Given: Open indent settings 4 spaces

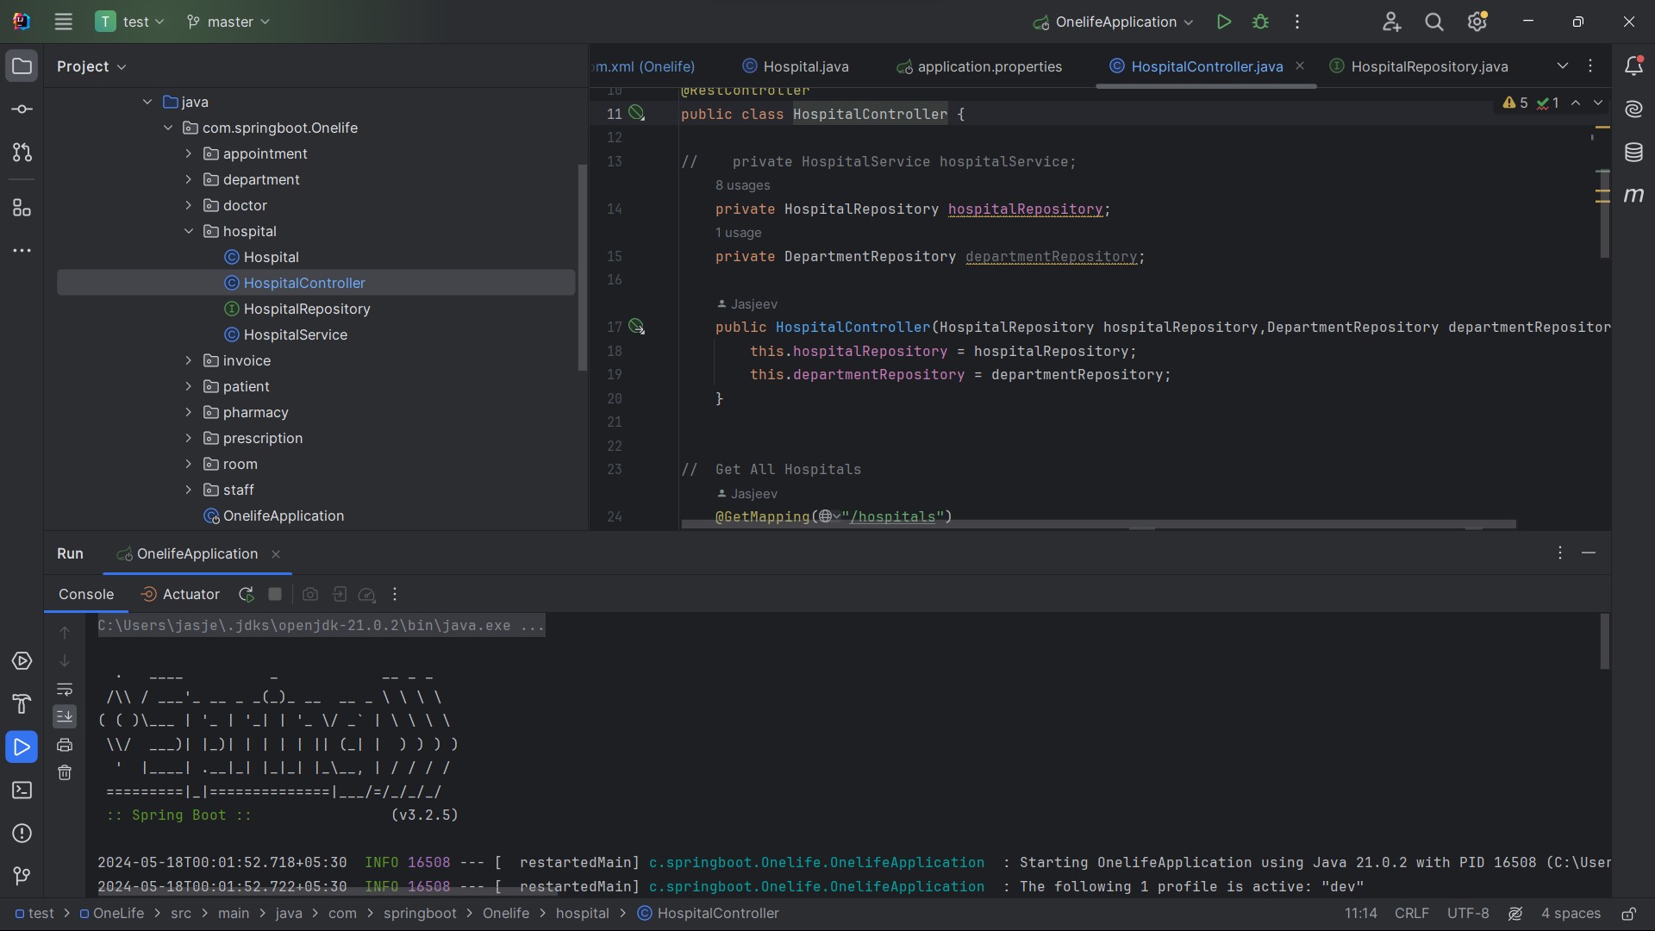Looking at the screenshot, I should pos(1571,914).
